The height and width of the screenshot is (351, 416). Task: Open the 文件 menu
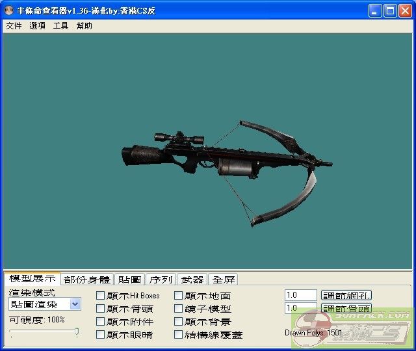point(14,26)
